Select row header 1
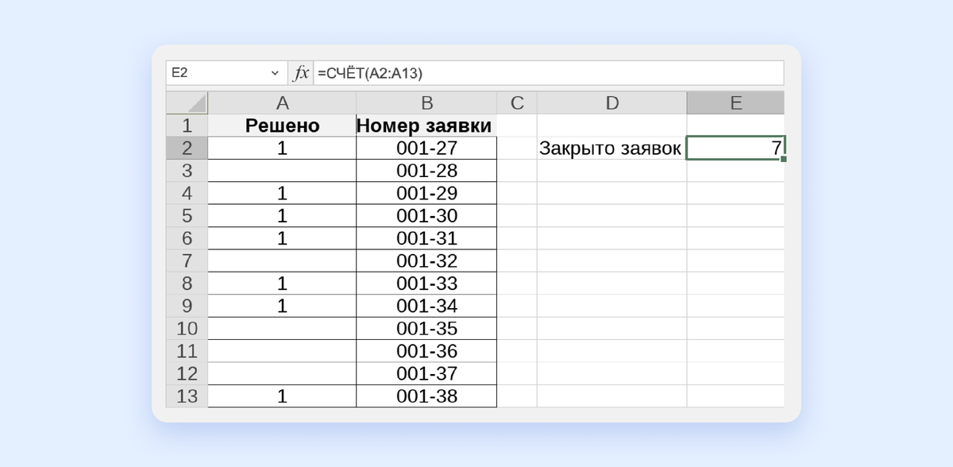The image size is (953, 467). click(187, 125)
